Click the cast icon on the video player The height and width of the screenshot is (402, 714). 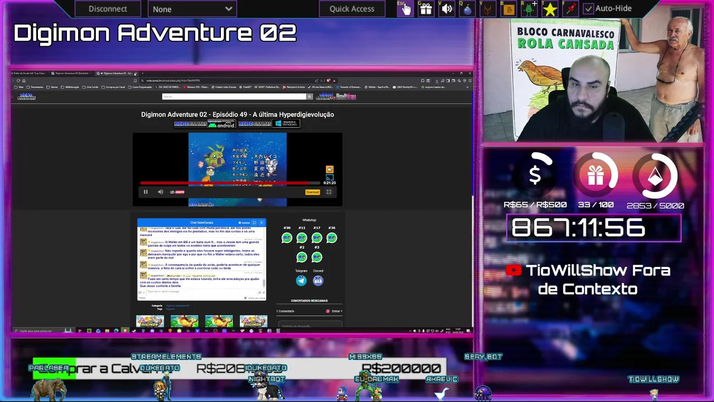coord(330,178)
